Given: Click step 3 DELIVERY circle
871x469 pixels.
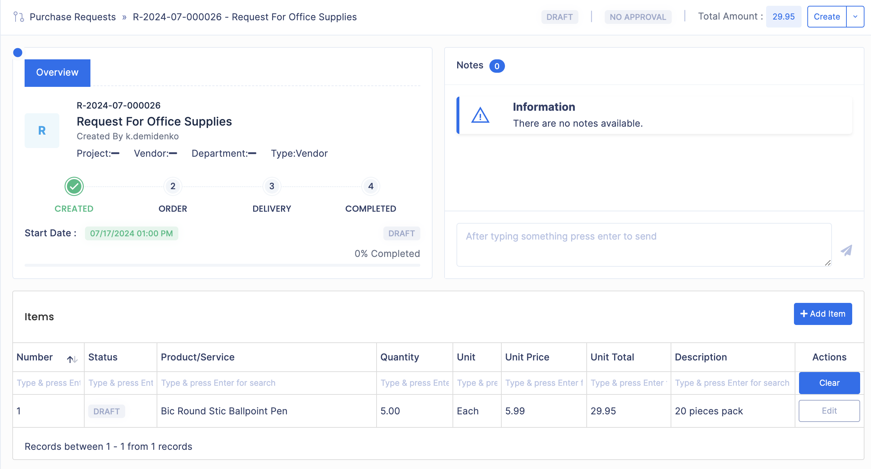Looking at the screenshot, I should [272, 186].
